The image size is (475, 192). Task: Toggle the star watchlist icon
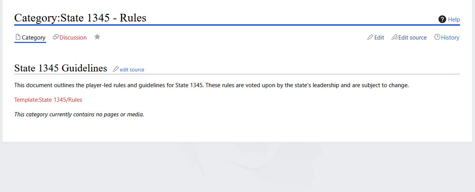pos(97,37)
